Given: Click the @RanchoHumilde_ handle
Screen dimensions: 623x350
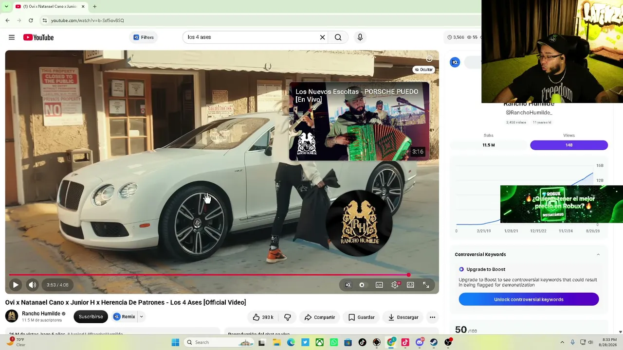Looking at the screenshot, I should pyautogui.click(x=529, y=113).
